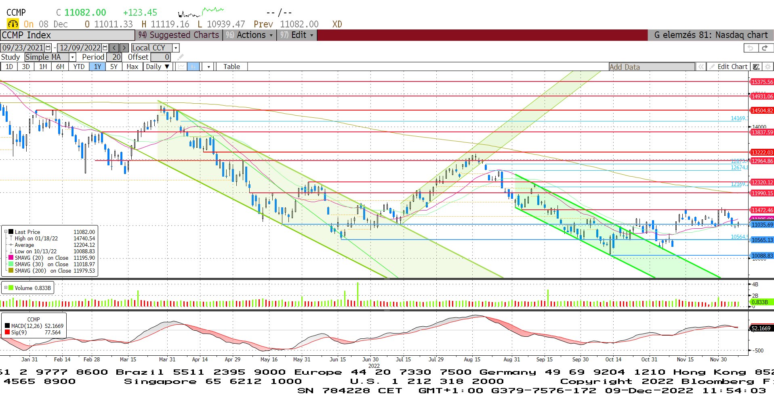Click the 11472.46 price level label
The width and height of the screenshot is (774, 413).
click(x=762, y=210)
